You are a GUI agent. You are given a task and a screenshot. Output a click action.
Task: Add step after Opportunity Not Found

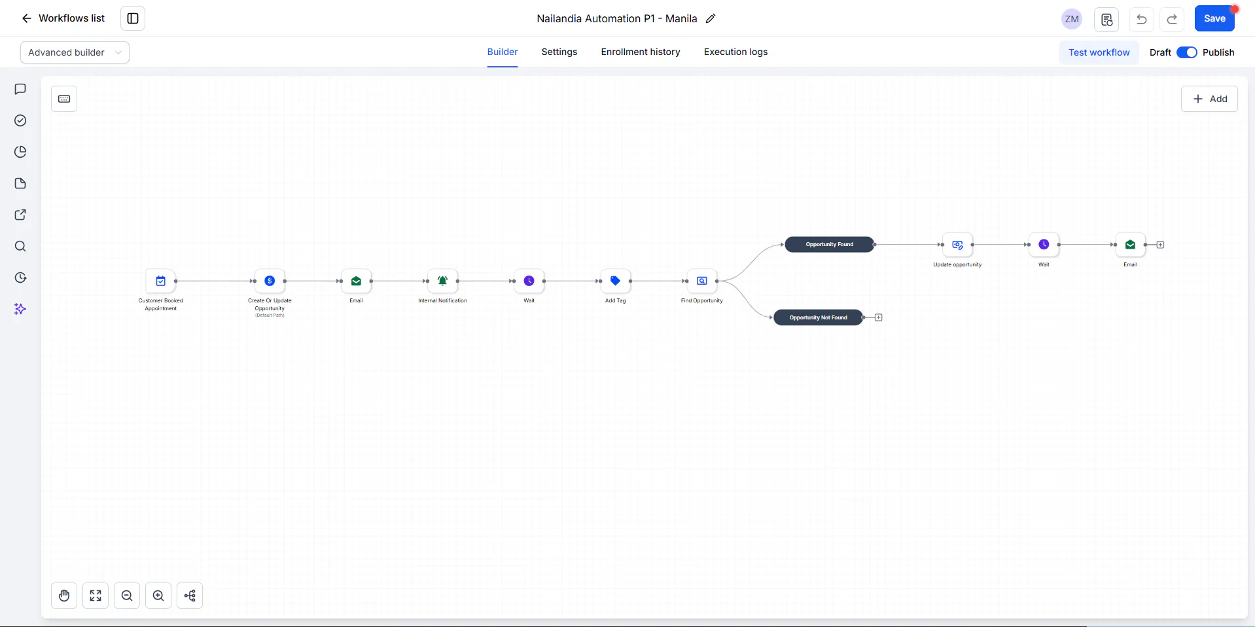(879, 317)
